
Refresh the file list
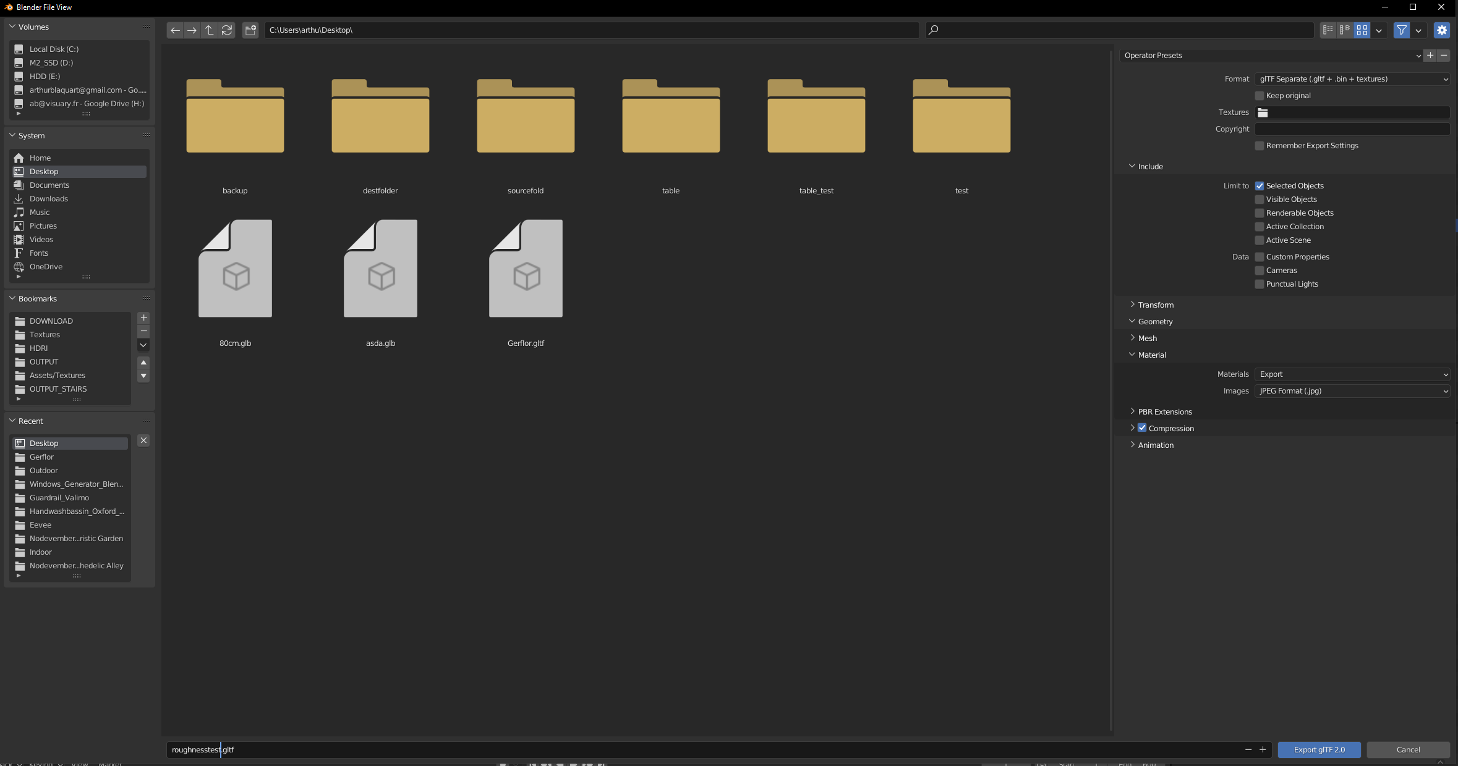(226, 30)
